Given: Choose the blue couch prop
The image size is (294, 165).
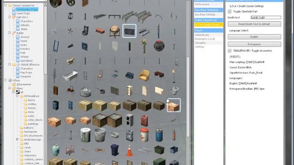Looking at the screenshot, I should pyautogui.click(x=130, y=75).
